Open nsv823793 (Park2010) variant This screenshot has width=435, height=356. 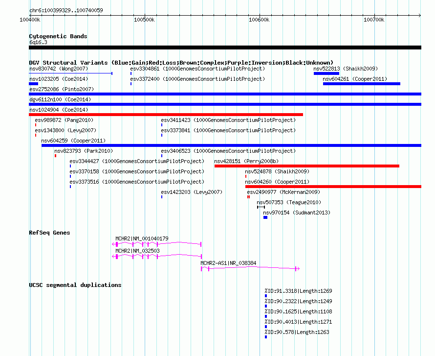84,151
